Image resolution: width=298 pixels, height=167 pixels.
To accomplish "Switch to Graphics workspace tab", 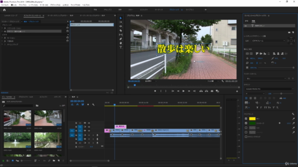I will tap(174, 10).
